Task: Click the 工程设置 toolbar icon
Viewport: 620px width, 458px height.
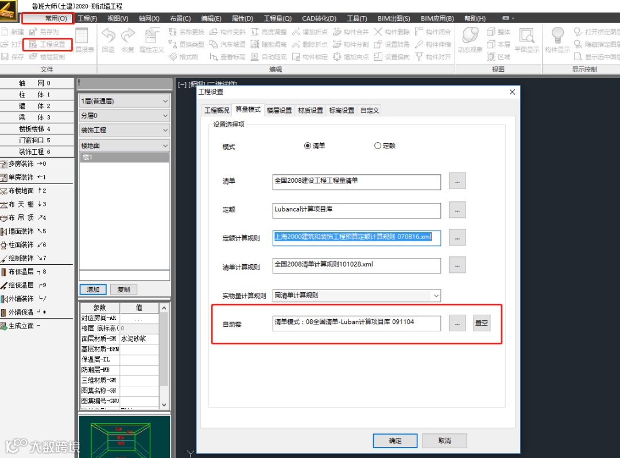Action: point(33,45)
